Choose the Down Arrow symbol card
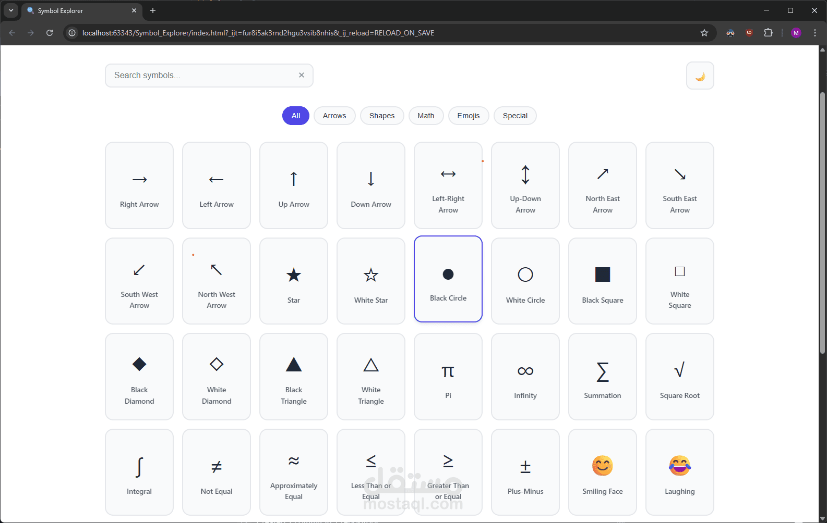 tap(371, 185)
